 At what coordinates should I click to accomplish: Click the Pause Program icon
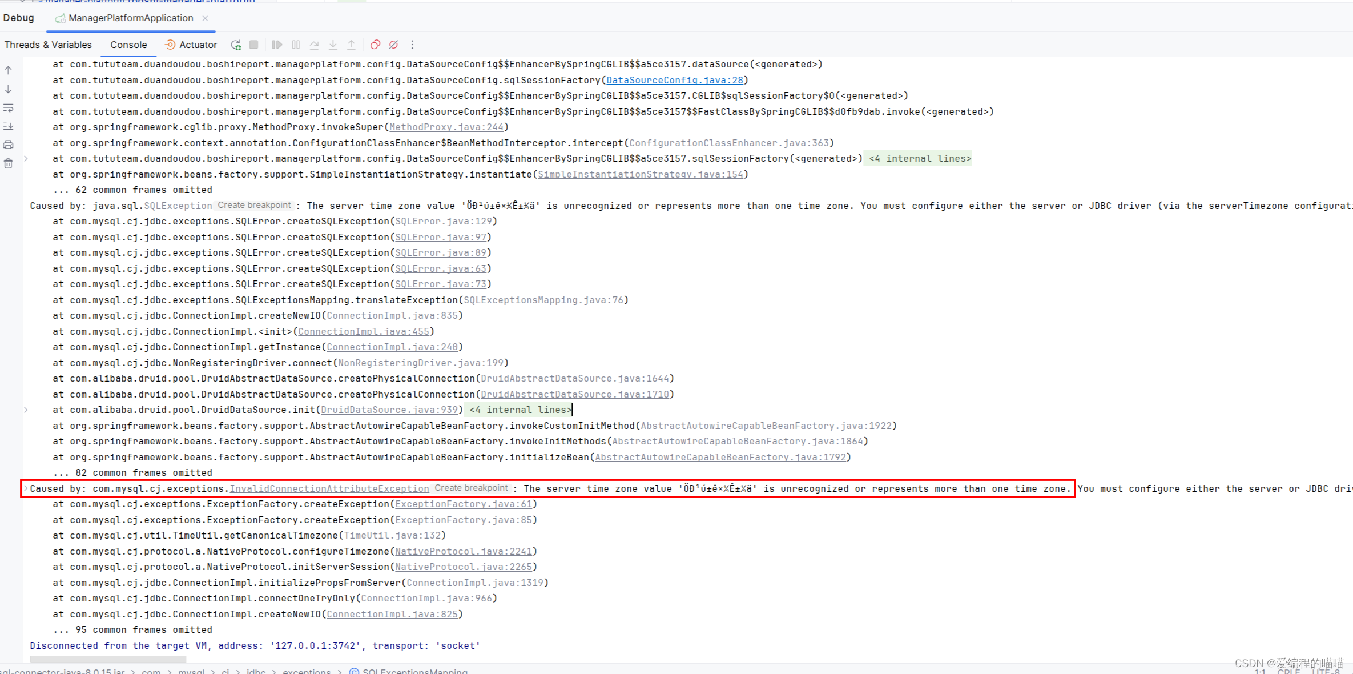click(296, 45)
